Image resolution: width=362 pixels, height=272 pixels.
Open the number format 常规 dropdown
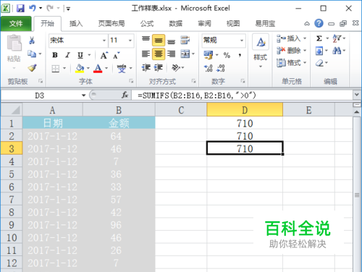[242, 41]
